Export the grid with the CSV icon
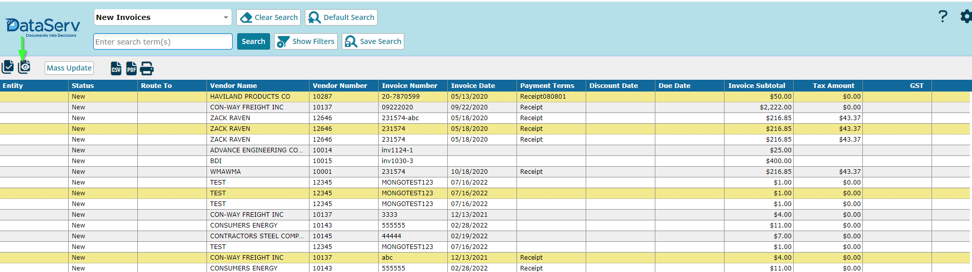Image resolution: width=972 pixels, height=272 pixels. [x=116, y=69]
